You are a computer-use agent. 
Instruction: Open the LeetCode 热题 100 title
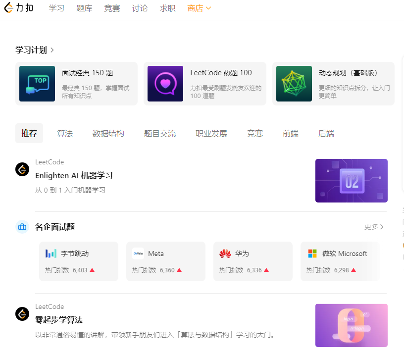coord(221,73)
